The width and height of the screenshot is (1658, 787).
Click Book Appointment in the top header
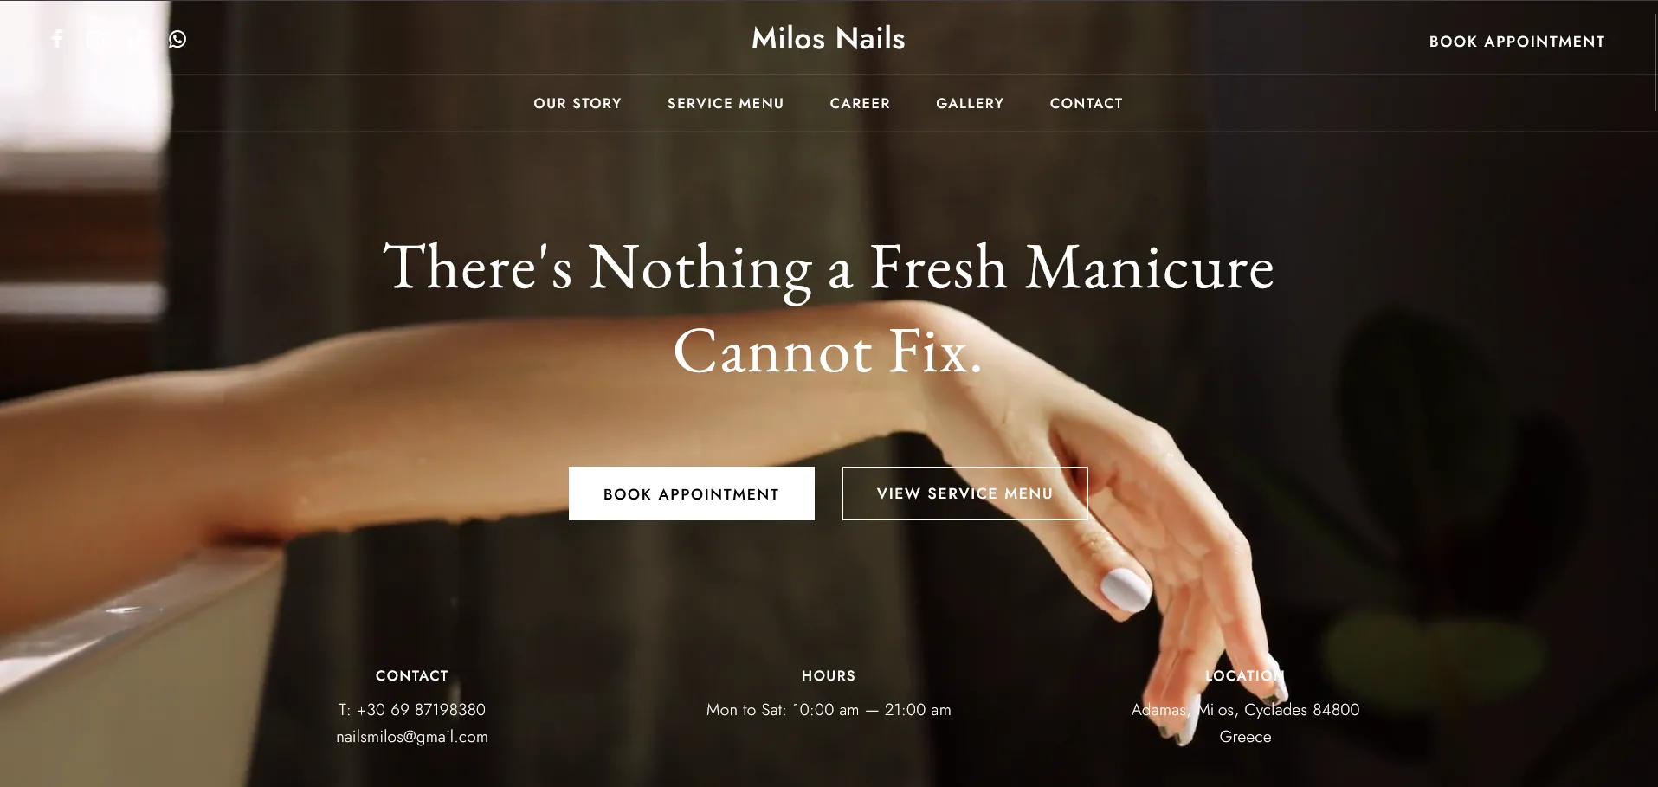coord(1517,42)
